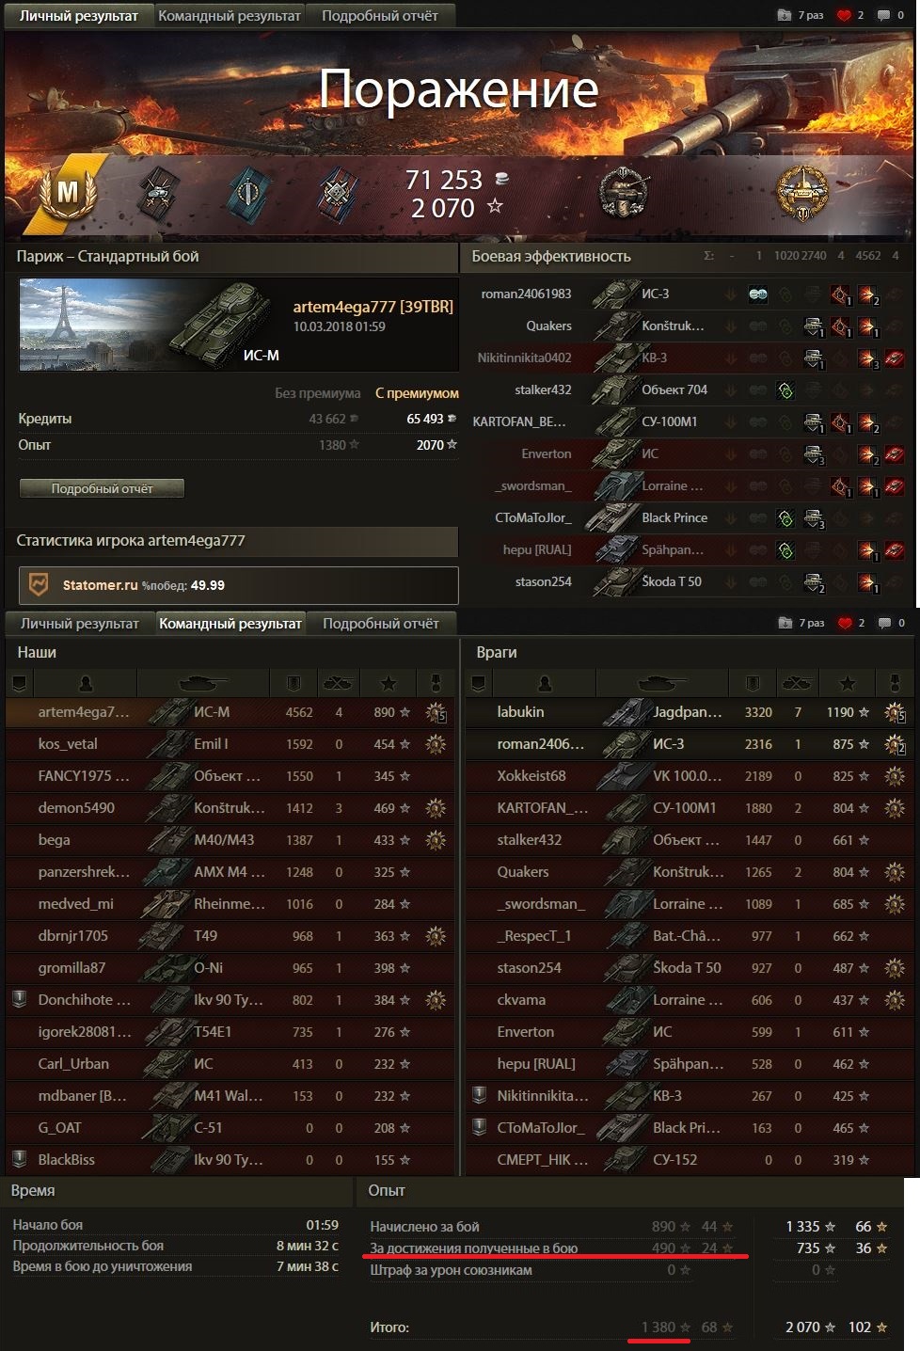Viewport: 920px width, 1351px height.
Task: Sort allies by experience star header
Action: (389, 683)
